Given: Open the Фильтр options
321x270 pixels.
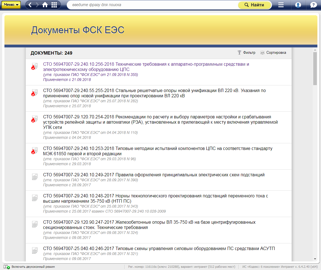Looking at the screenshot, I should tap(246, 53).
